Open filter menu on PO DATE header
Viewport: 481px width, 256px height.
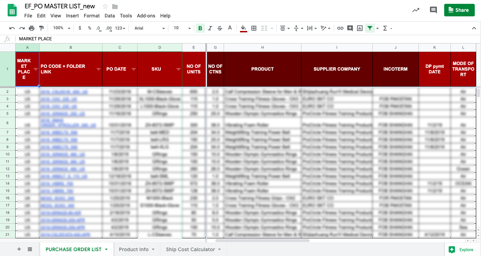coord(134,69)
